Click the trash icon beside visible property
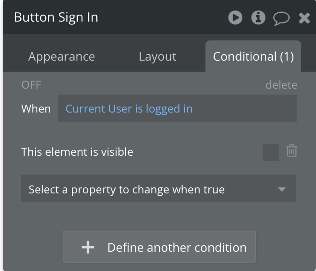 point(292,151)
